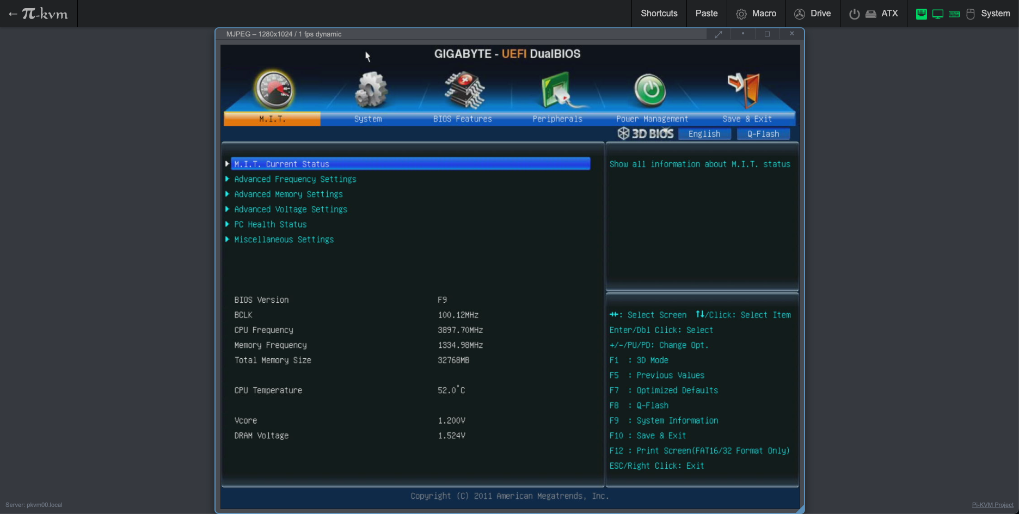Viewport: 1019px width, 514px height.
Task: Click the dot button in stream titlebar
Action: [743, 34]
